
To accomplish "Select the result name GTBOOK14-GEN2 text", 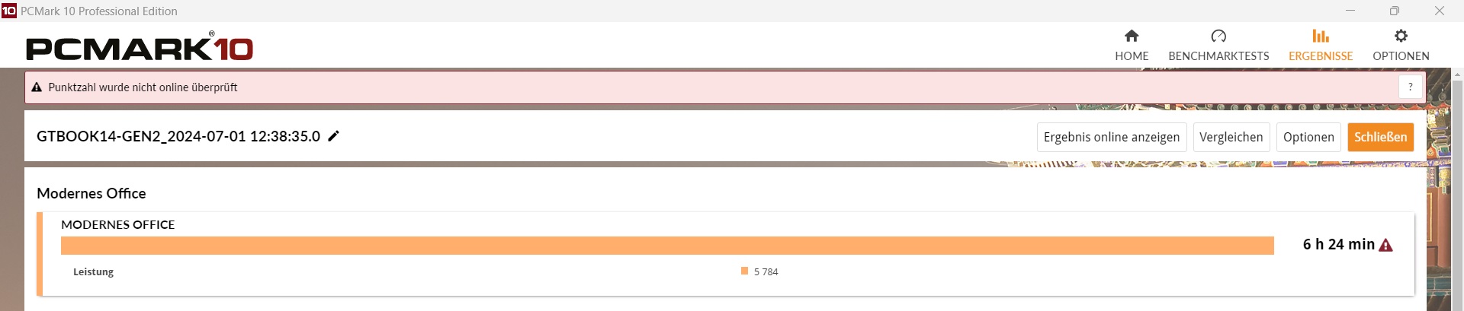I will point(178,136).
